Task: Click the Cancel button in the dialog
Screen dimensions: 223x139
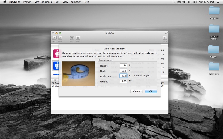Action: [137, 91]
